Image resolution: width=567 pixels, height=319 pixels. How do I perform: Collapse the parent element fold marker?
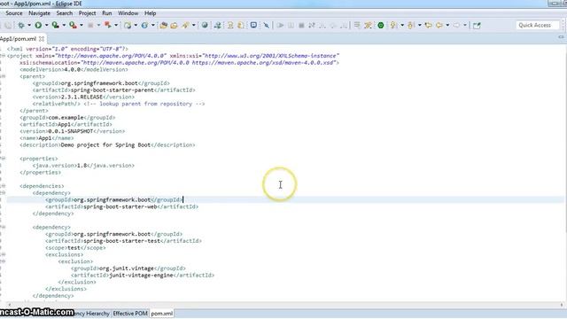click(3, 76)
